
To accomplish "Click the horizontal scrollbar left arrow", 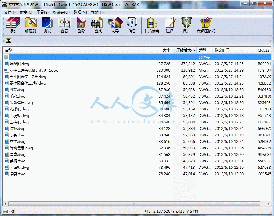I will point(5,204).
